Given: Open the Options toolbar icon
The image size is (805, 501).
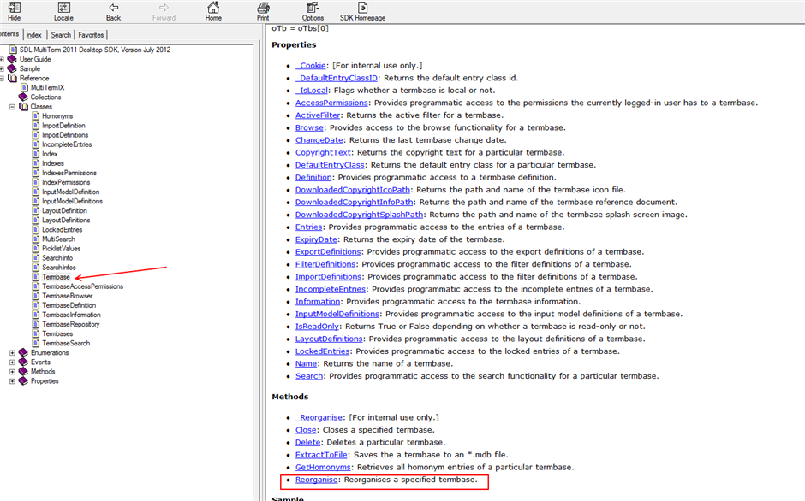Looking at the screenshot, I should click(313, 8).
